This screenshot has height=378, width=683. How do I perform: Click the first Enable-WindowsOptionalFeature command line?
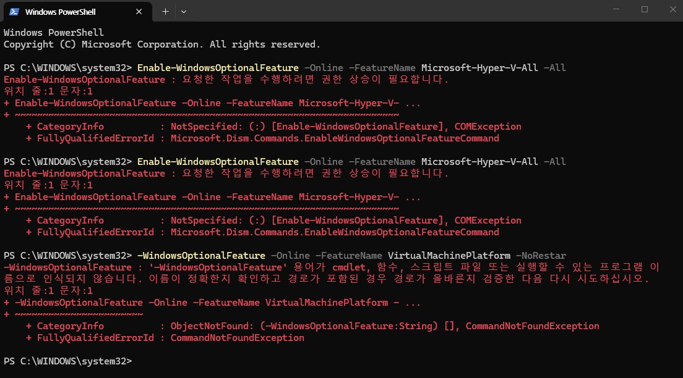click(285, 68)
